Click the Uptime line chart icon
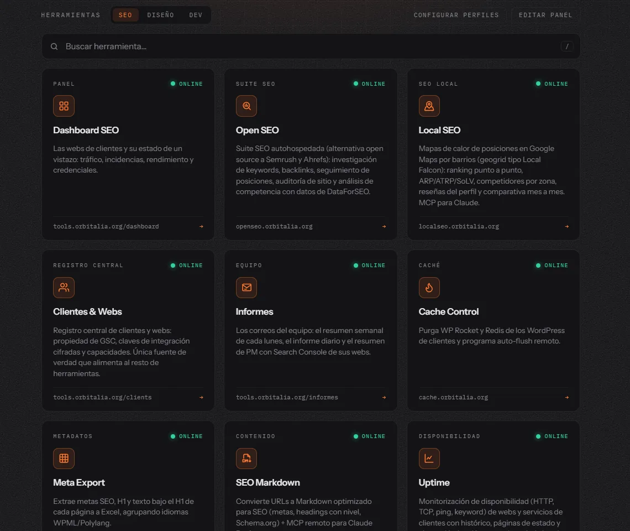 429,458
